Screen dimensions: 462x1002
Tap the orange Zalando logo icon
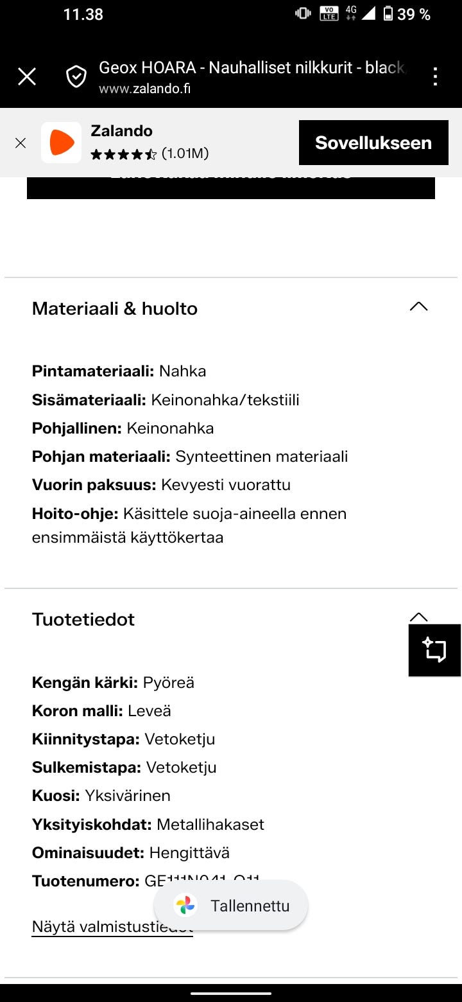tap(61, 142)
